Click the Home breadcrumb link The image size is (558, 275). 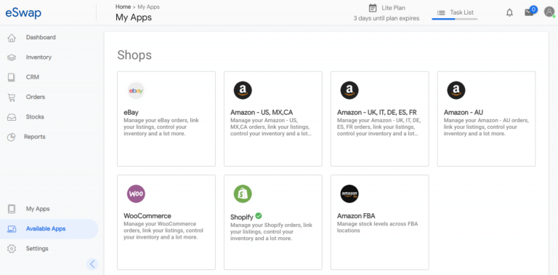(x=123, y=7)
